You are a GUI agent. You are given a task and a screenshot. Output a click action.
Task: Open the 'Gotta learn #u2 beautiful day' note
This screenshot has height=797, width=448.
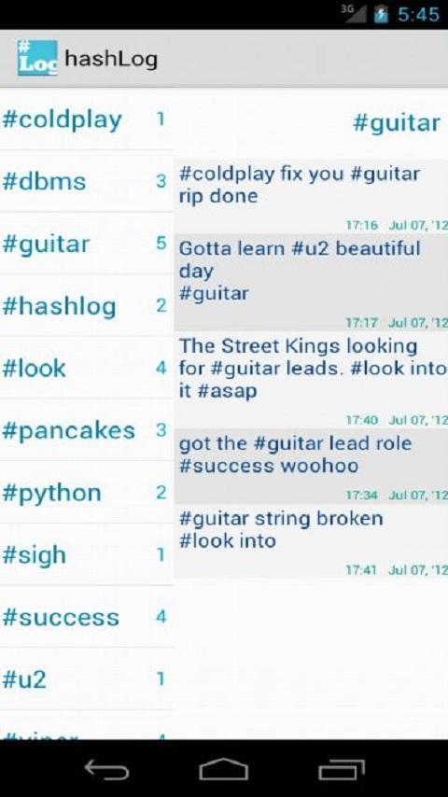coord(311,282)
